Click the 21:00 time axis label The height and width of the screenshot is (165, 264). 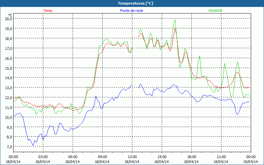click(221, 157)
